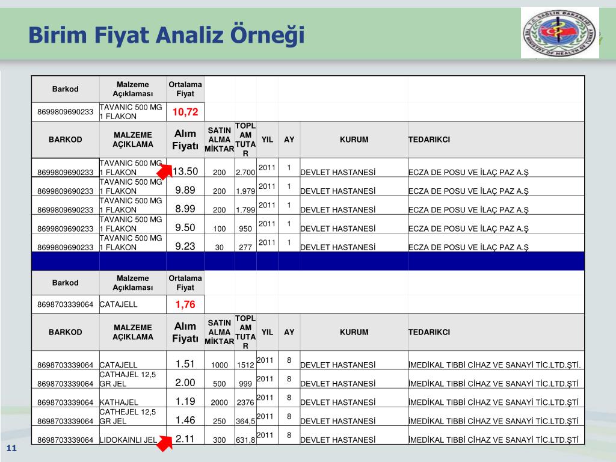Select the total amount 631,8
The height and width of the screenshot is (462, 616).
(x=245, y=440)
